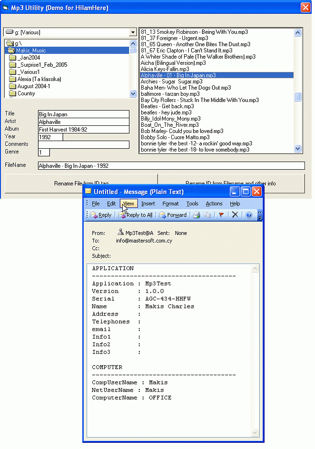Click the Copy icon in message toolbar
The height and width of the screenshot is (449, 315).
pos(207,215)
